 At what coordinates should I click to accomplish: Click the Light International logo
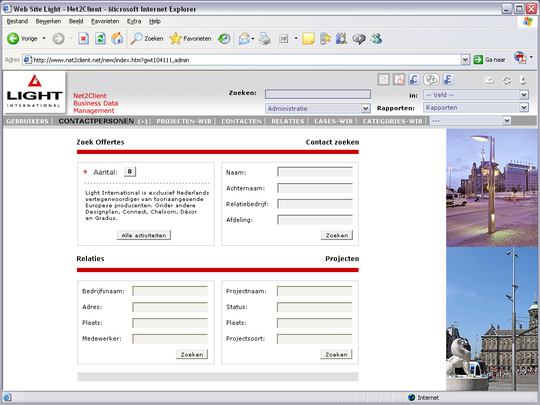pos(34,92)
